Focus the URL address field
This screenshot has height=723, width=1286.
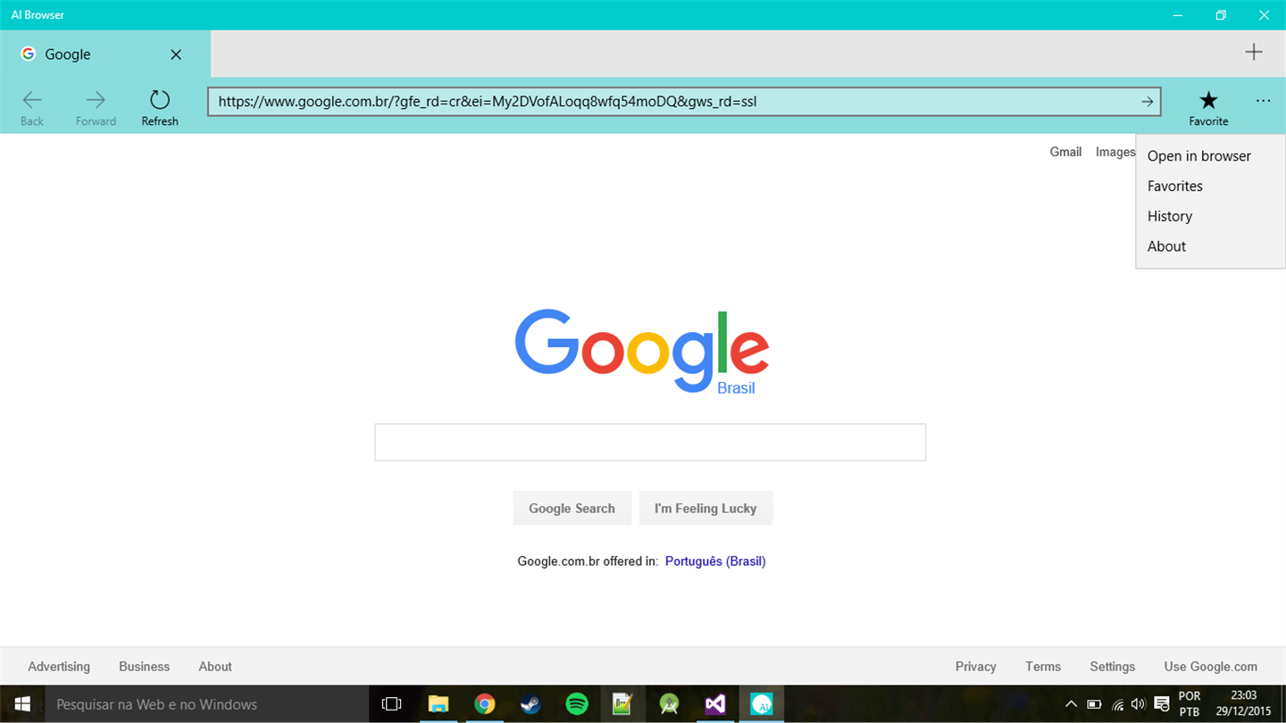684,102
